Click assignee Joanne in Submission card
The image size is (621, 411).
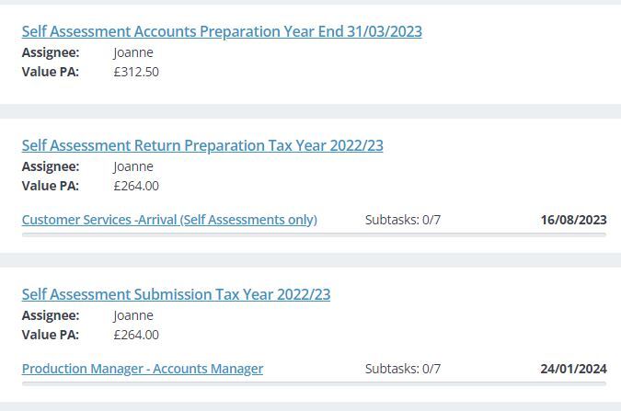pyautogui.click(x=133, y=315)
